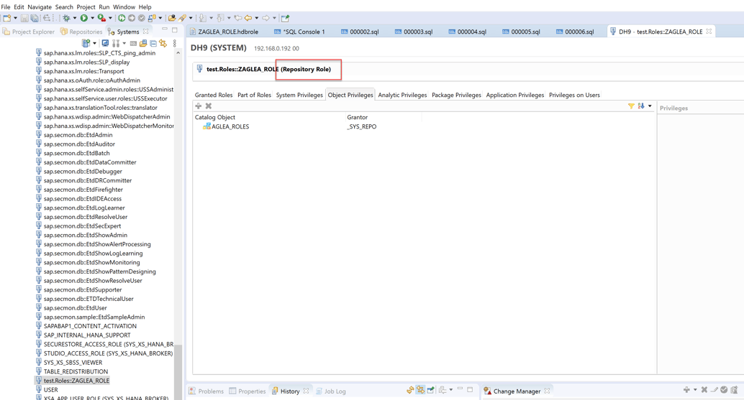This screenshot has height=400, width=744.
Task: Minimize the Systems view panel
Action: click(165, 30)
